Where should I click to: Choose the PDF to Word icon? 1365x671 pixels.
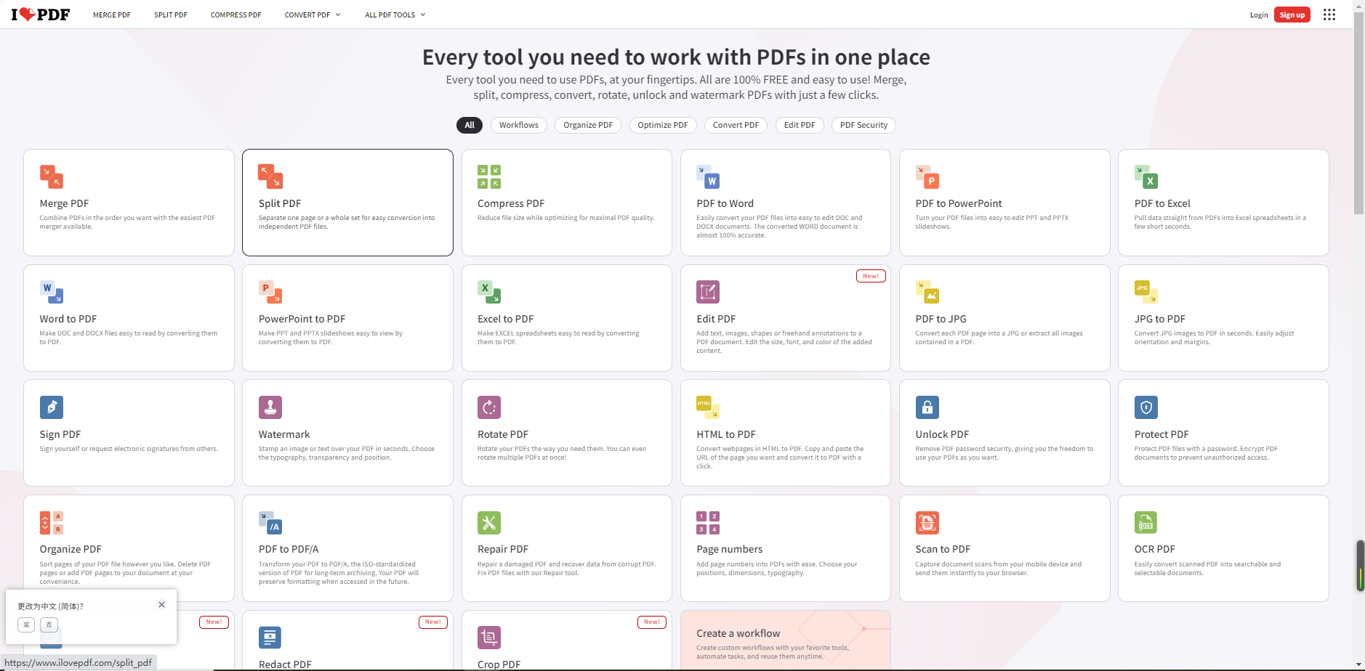[x=708, y=176]
